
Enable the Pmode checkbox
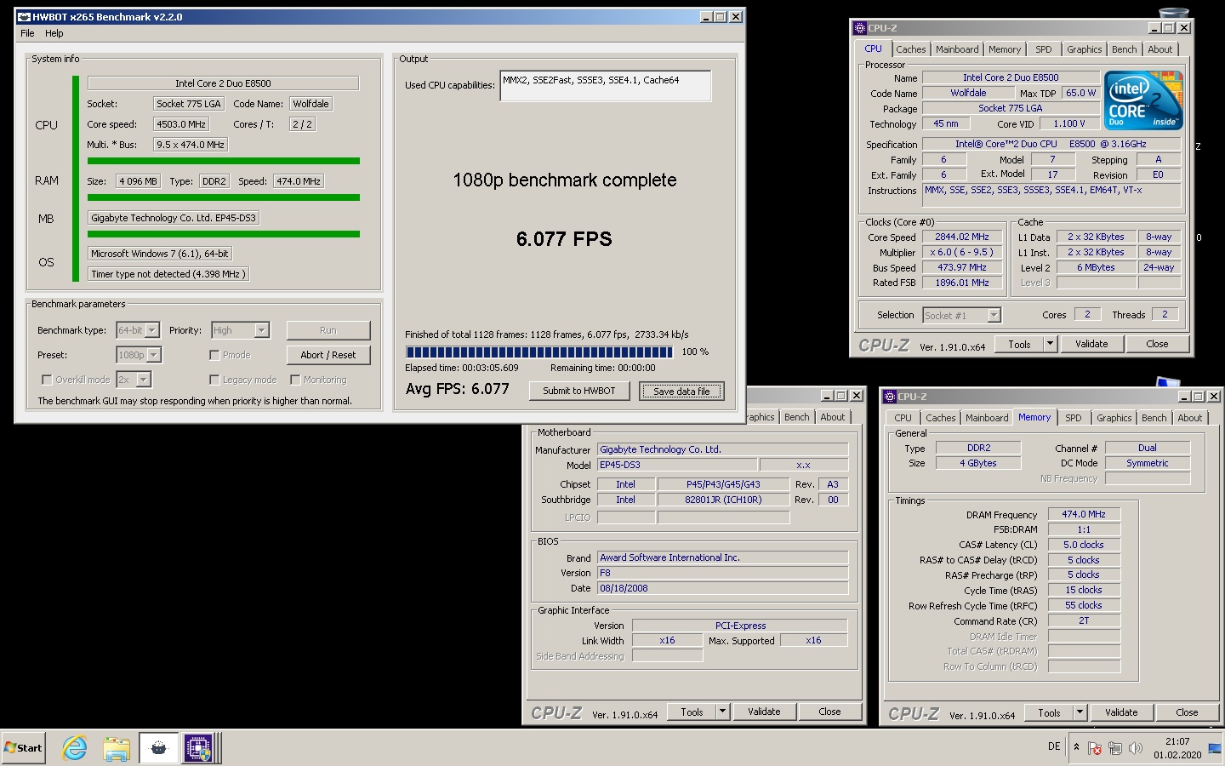(x=214, y=355)
